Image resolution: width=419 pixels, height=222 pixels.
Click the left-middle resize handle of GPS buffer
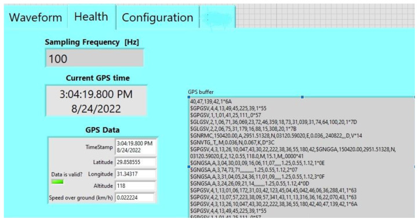pos(189,167)
